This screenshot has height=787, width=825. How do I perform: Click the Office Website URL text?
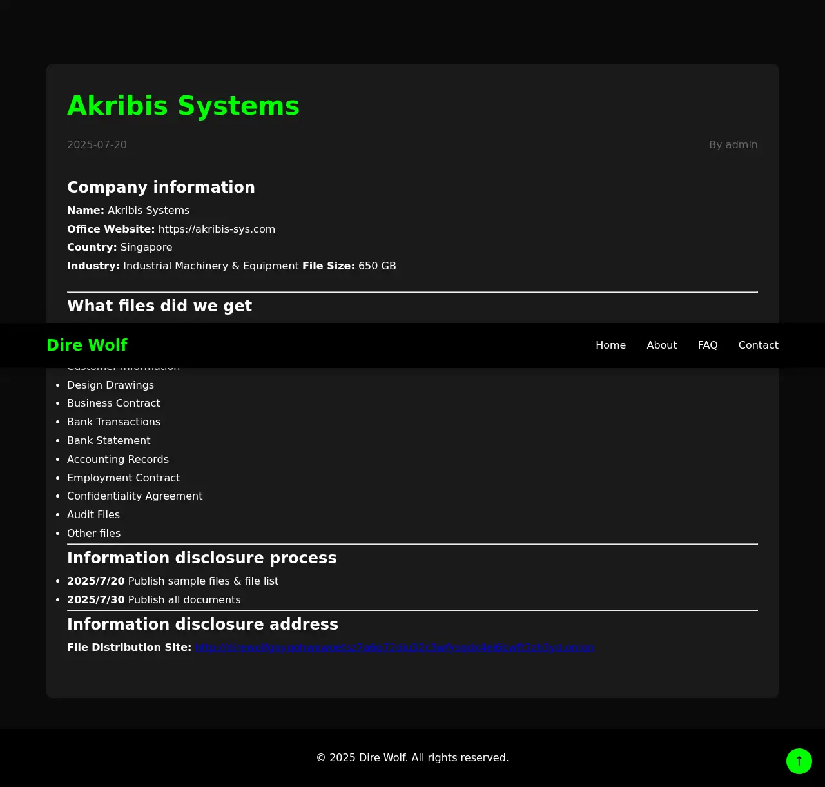click(x=217, y=229)
